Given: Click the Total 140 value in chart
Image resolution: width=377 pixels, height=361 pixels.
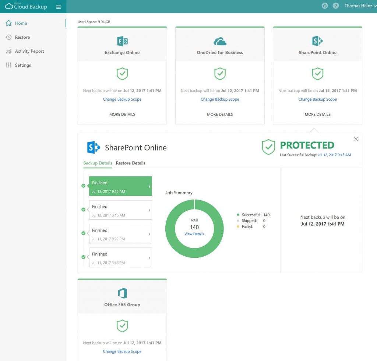Looking at the screenshot, I should click(194, 227).
